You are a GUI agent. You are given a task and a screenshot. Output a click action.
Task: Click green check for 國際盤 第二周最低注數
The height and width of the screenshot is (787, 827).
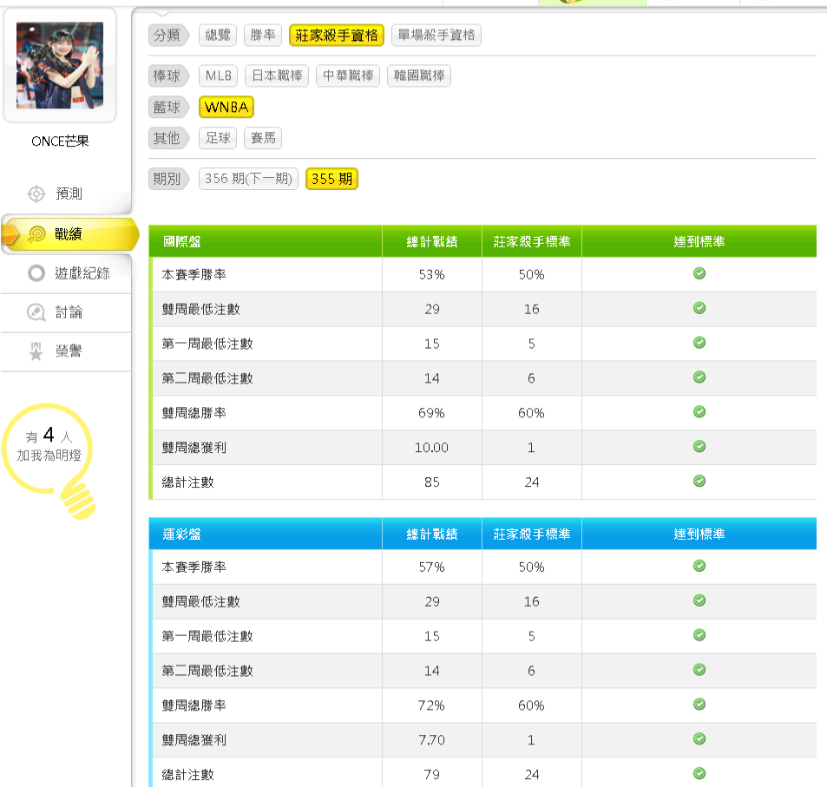[x=699, y=377]
